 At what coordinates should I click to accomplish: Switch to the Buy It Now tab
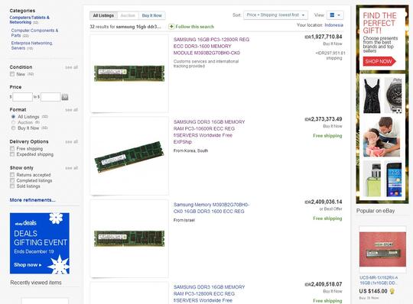coord(151,15)
